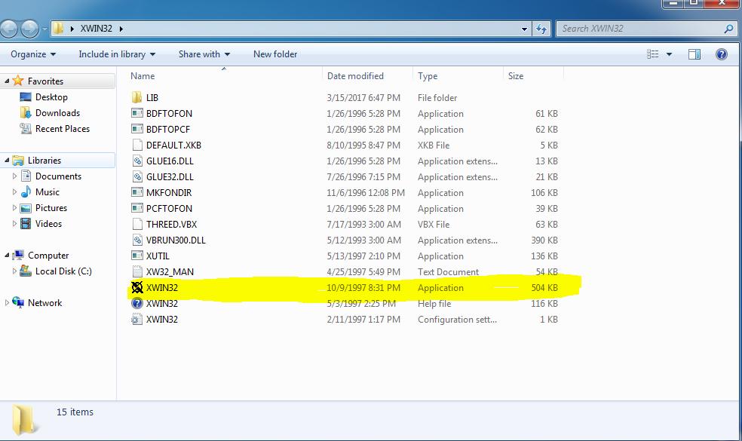Open the view options dropdown arrow
742x441 pixels.
click(x=669, y=54)
